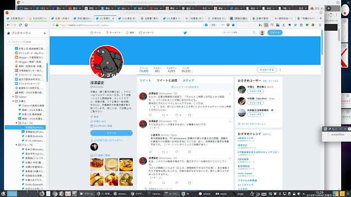Follow 向原総合法律事務所 in suggestions
The width and height of the screenshot is (351, 197).
coord(255,114)
